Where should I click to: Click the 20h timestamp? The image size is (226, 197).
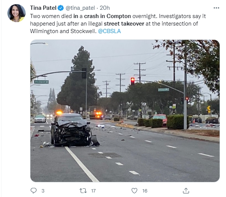(x=105, y=8)
